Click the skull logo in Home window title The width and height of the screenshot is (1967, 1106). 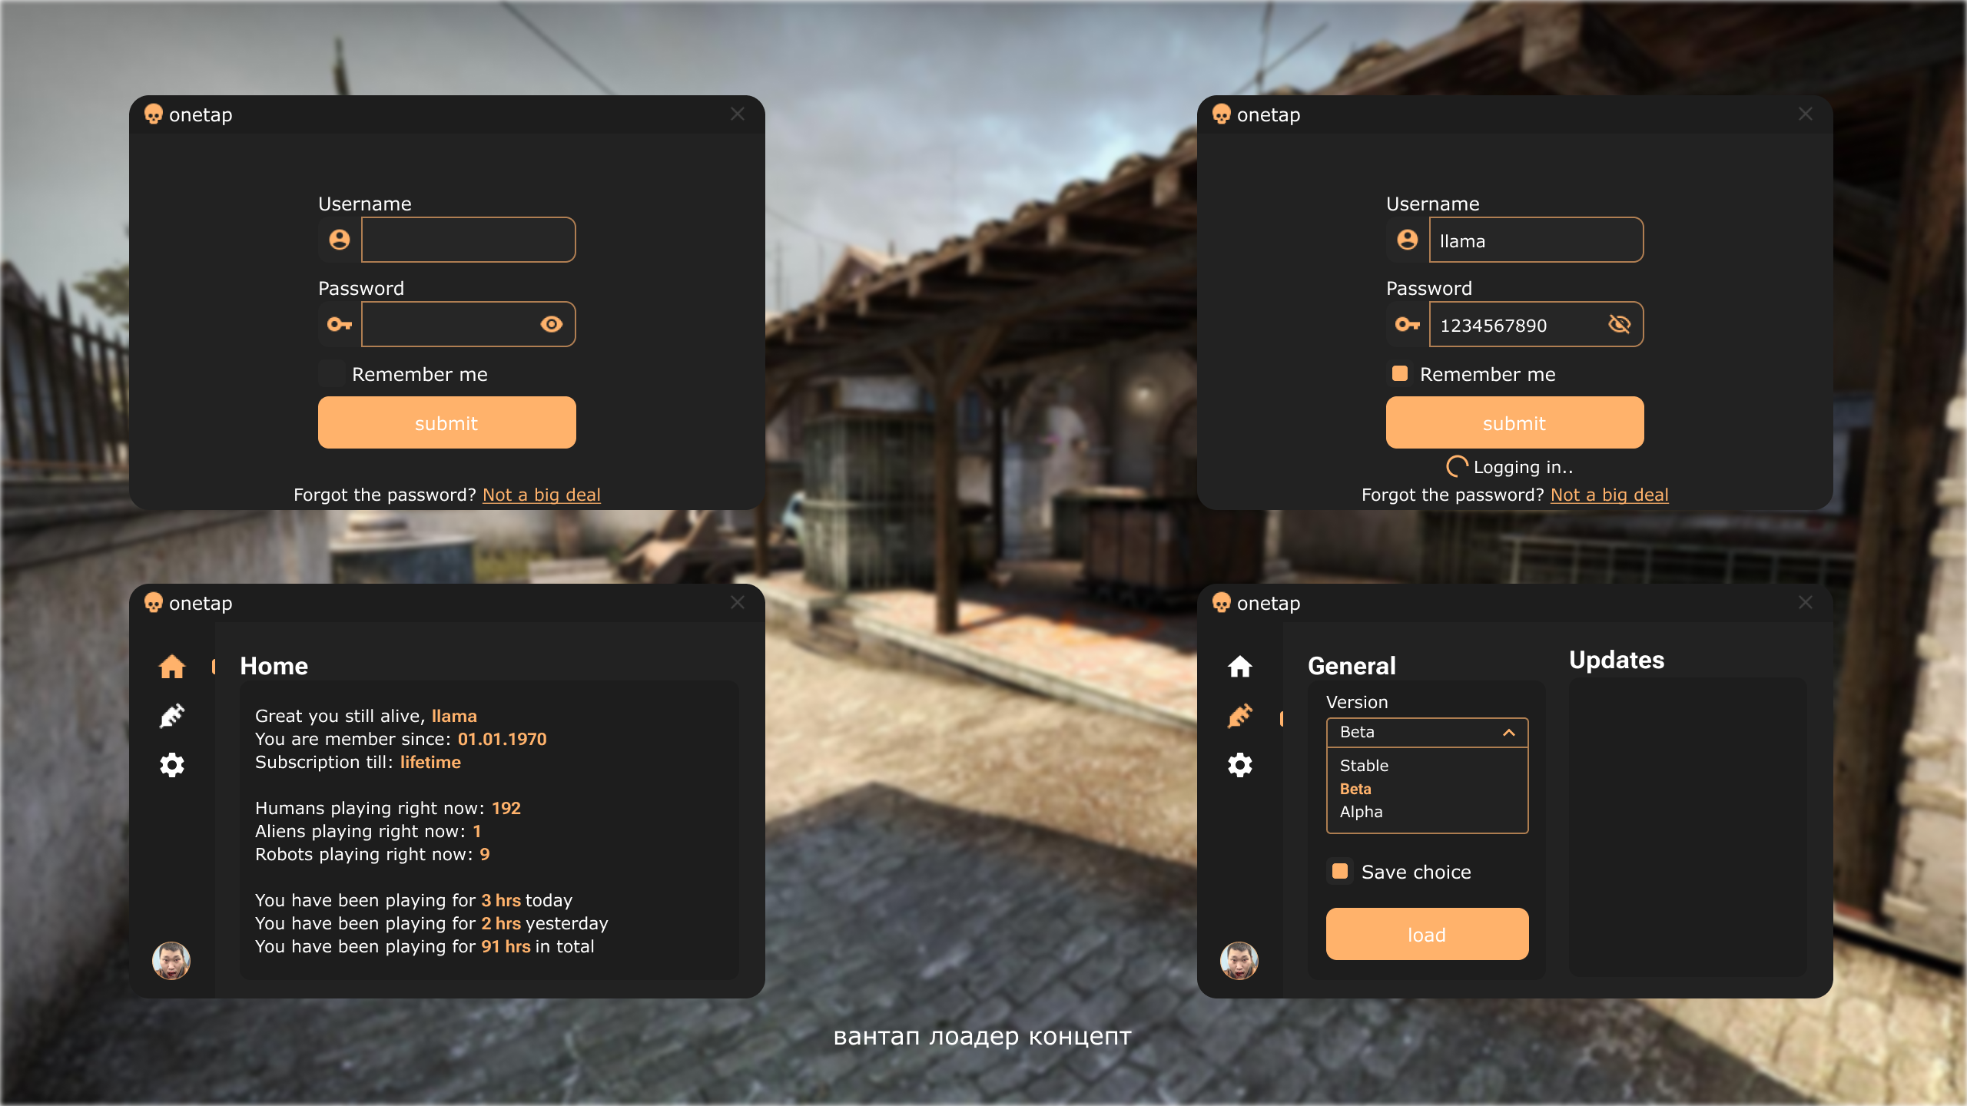pos(154,603)
